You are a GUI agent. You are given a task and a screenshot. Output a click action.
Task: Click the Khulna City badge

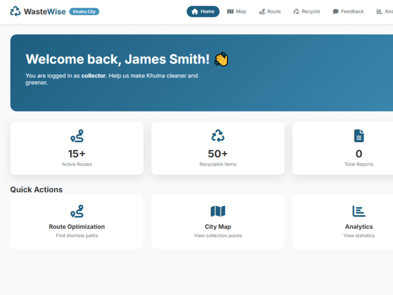point(84,11)
